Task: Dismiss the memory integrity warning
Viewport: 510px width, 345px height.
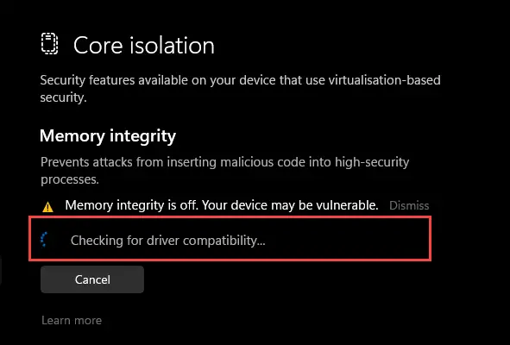Action: [409, 205]
